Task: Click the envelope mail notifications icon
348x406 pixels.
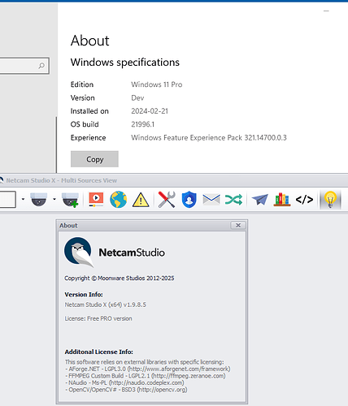Action: pyautogui.click(x=211, y=200)
